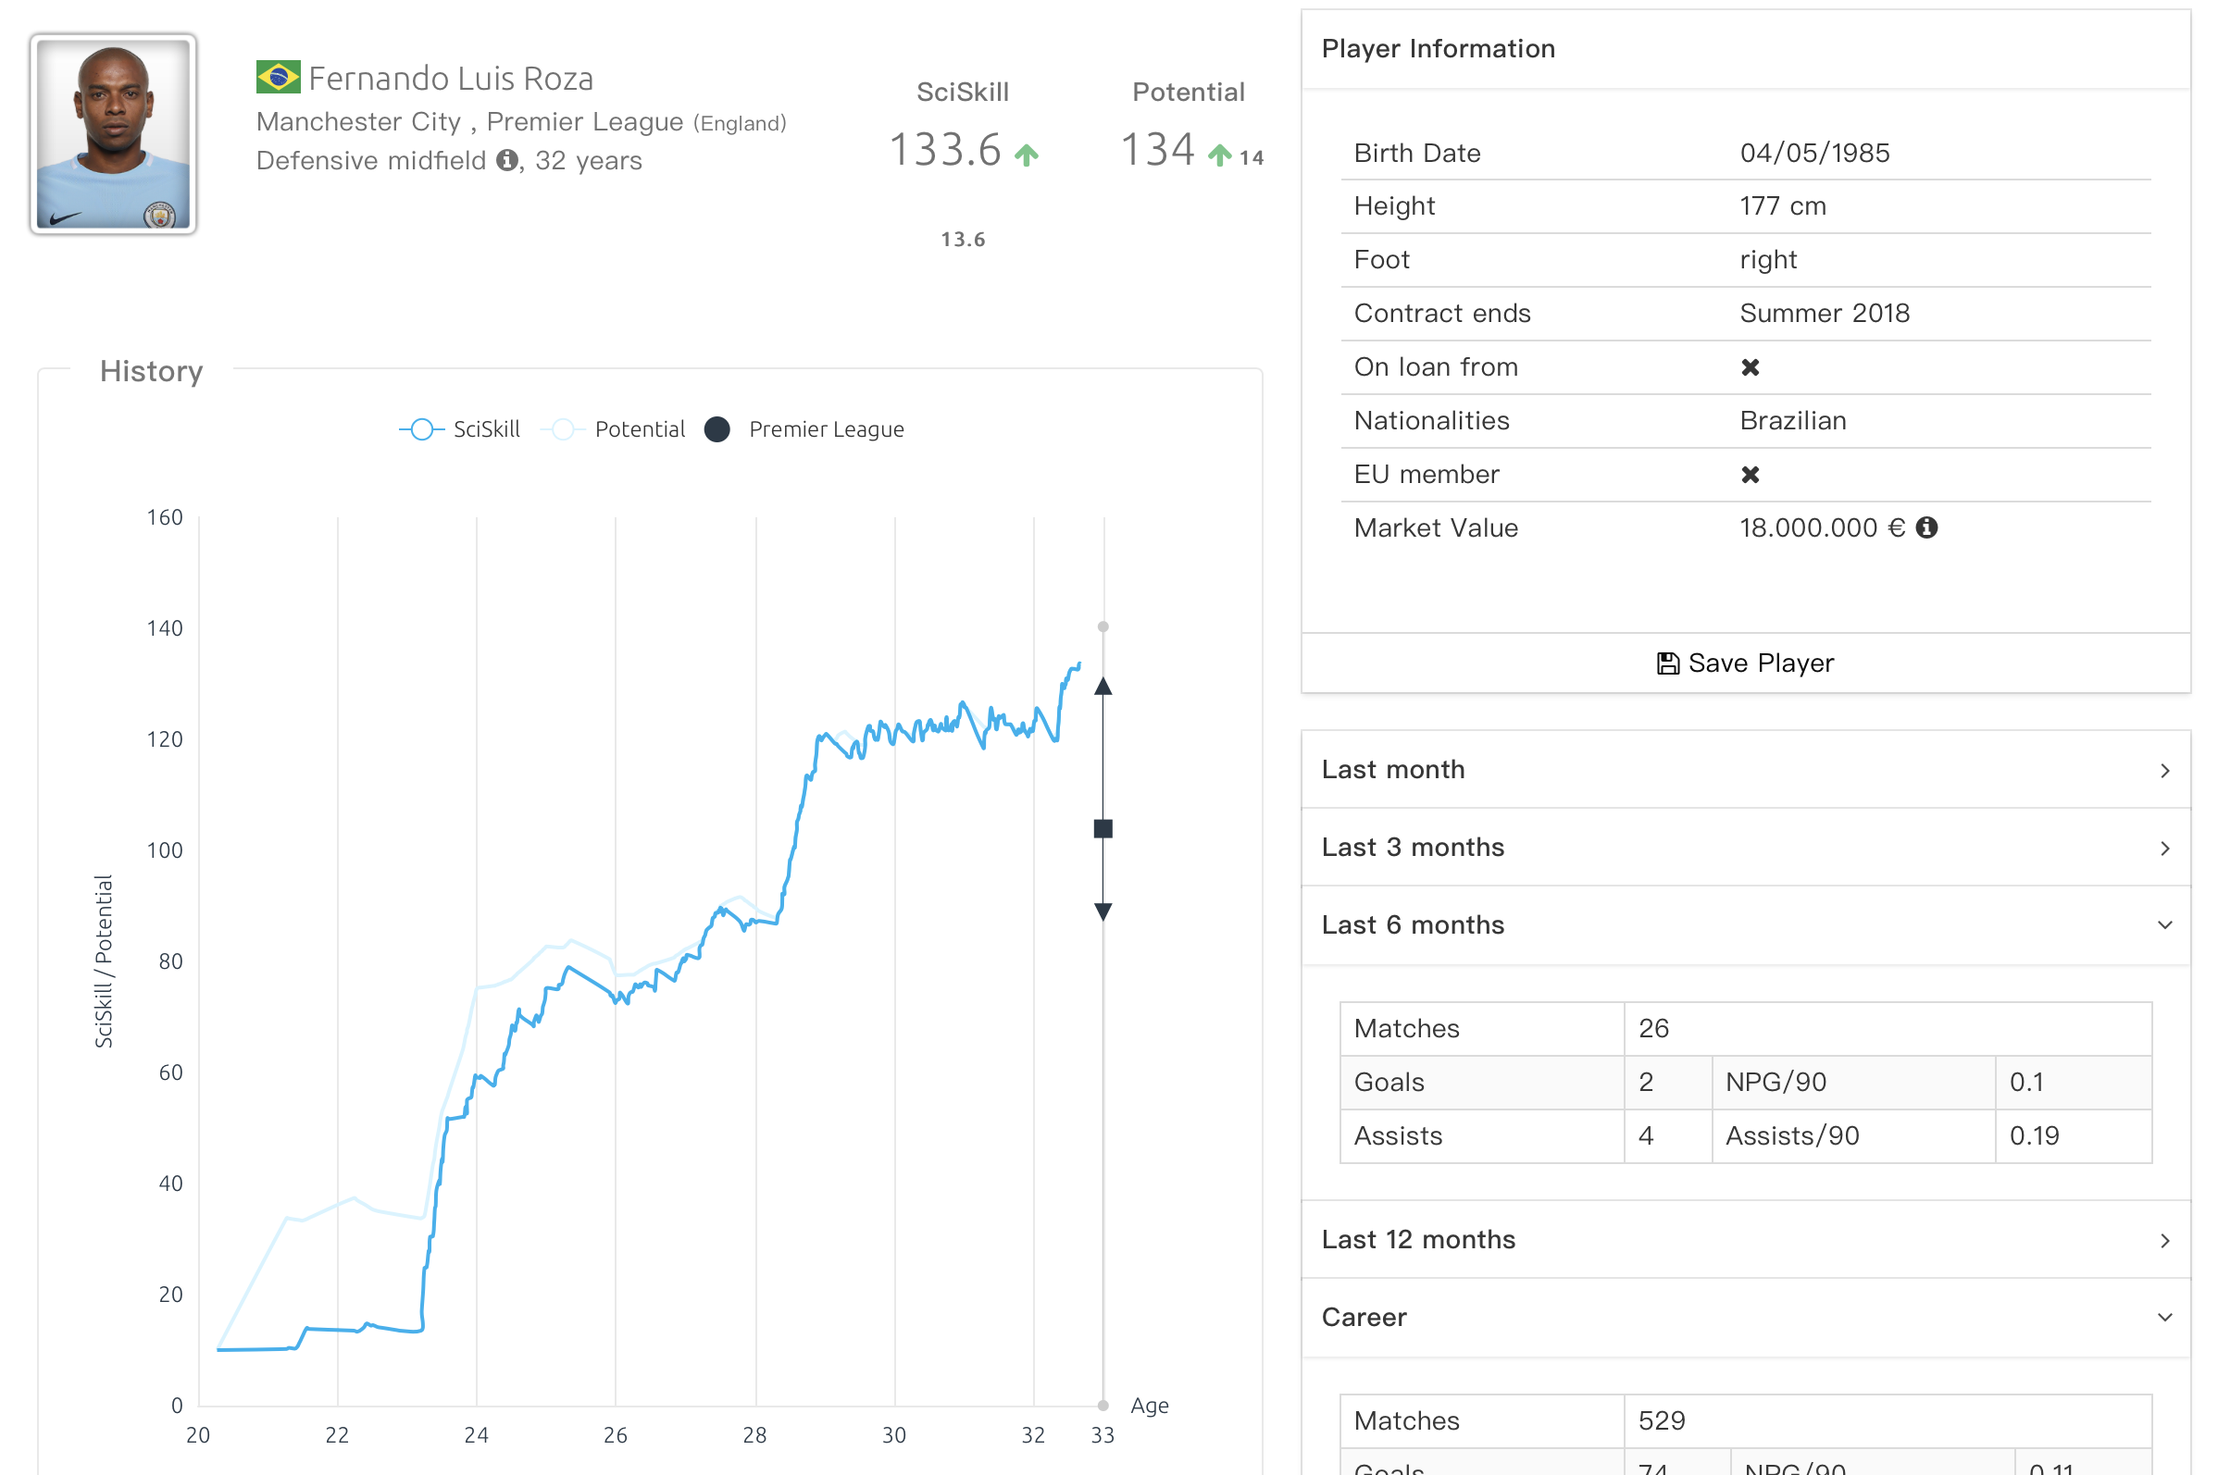
Task: Click the Matches value 26 cell
Action: click(x=1887, y=1028)
